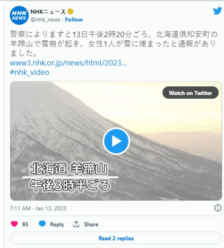This screenshot has width=224, height=248.
Task: Click the Watch on Twitter button
Action: pyautogui.click(x=190, y=93)
